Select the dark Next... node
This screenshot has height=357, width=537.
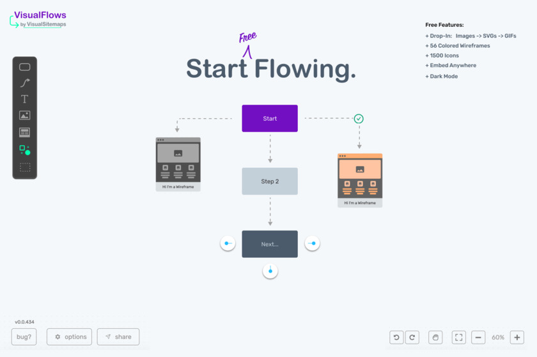[x=270, y=244]
